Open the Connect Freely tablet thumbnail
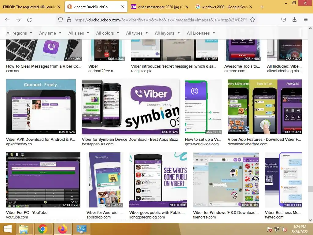Viewport: 313px width, 235px height. 41,107
